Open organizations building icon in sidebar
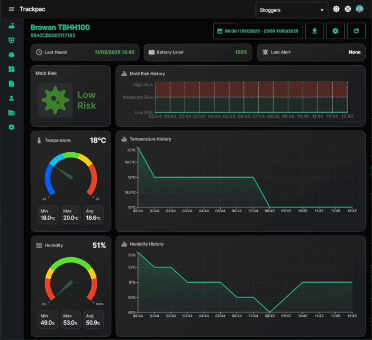Screen dimensions: 372x340 tap(12, 112)
